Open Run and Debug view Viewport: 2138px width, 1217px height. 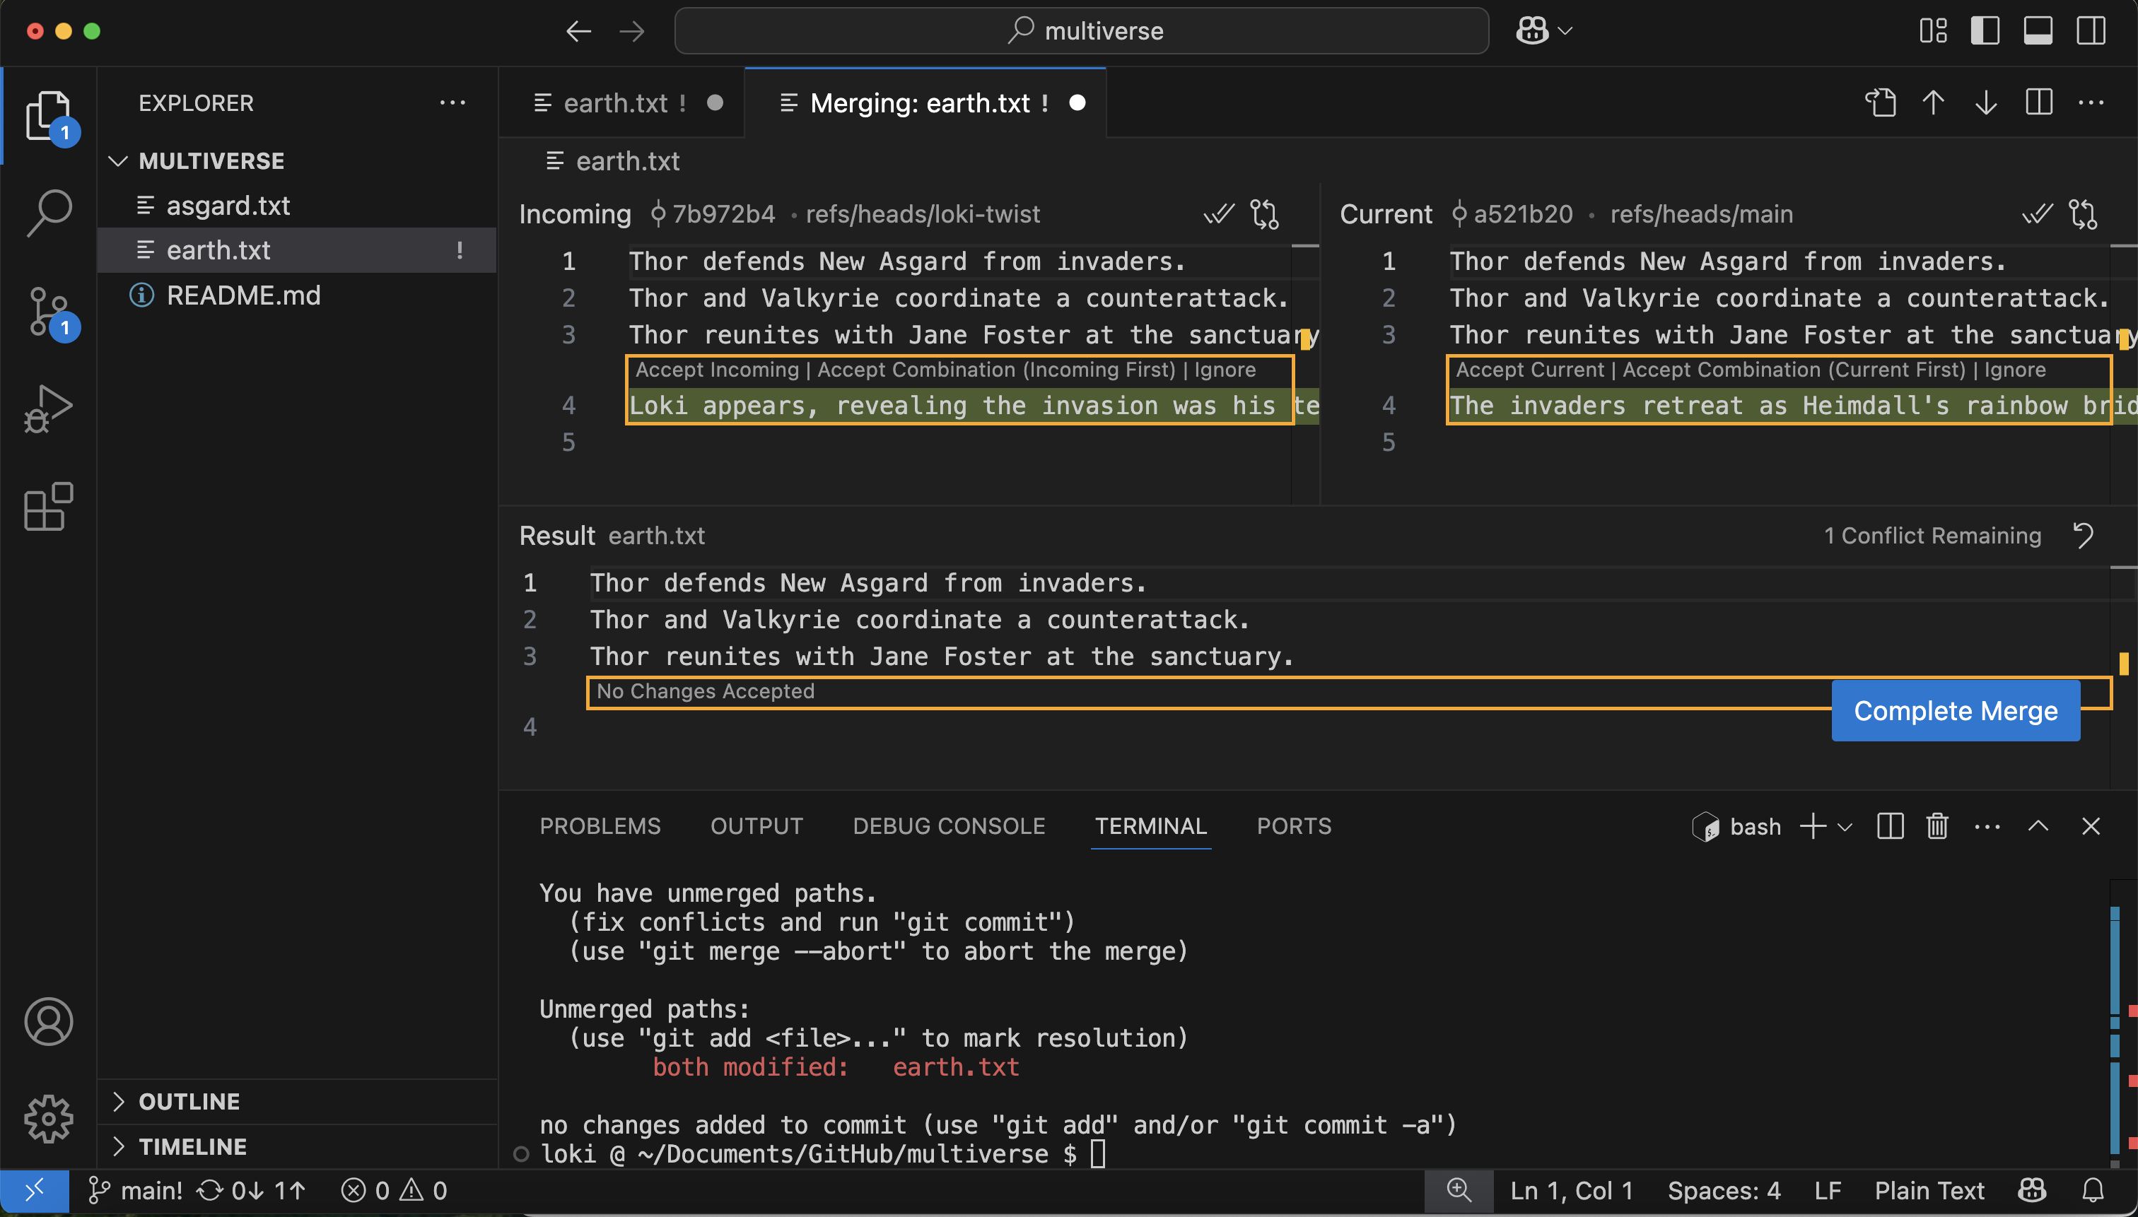click(49, 408)
